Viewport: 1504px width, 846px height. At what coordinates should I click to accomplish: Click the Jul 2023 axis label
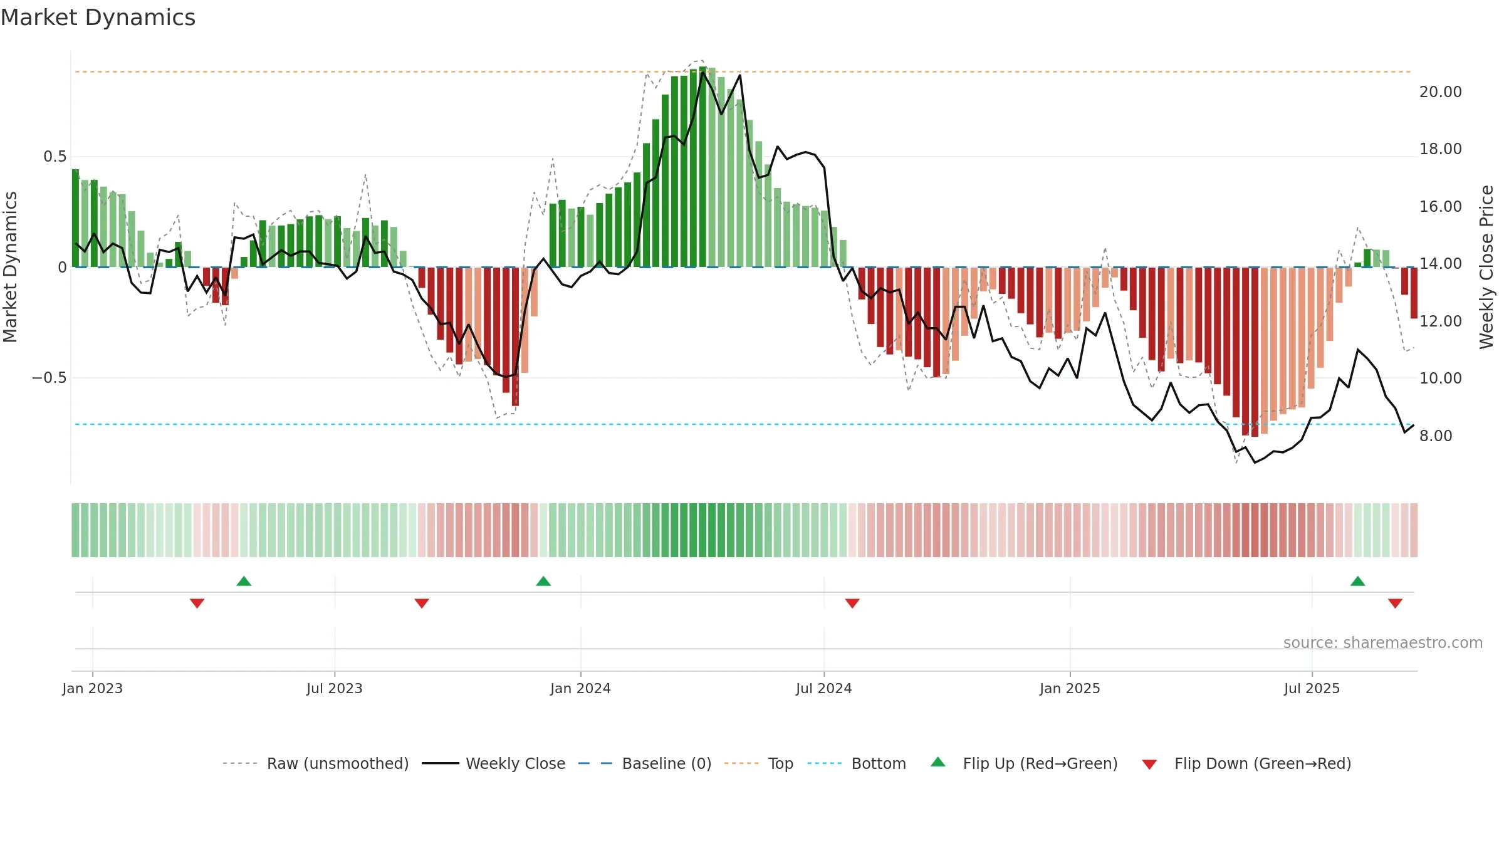click(x=335, y=688)
